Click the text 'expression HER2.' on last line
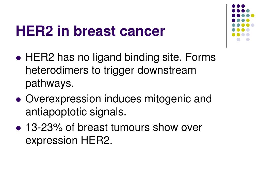The height and width of the screenshot is (195, 260). (x=69, y=141)
